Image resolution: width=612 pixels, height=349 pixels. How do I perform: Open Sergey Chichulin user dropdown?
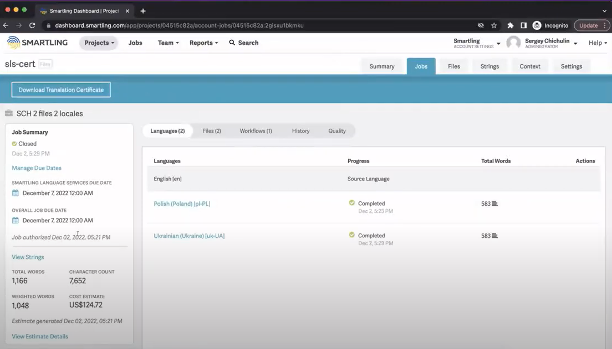[x=550, y=43]
